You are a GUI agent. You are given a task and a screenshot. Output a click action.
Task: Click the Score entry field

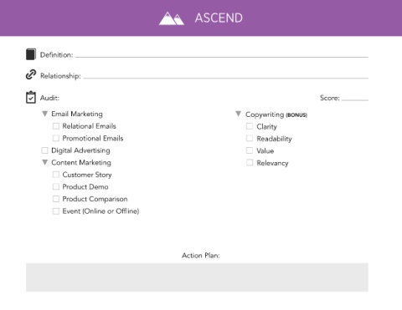point(355,98)
